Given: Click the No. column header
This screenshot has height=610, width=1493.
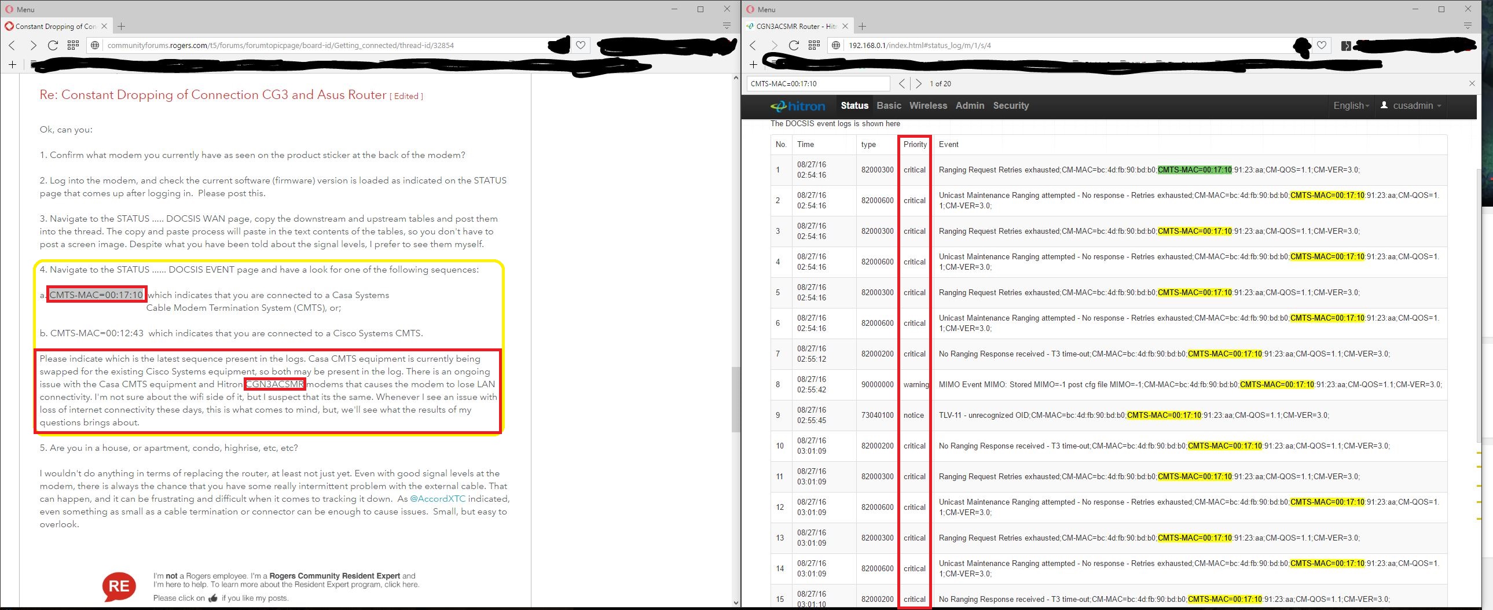Looking at the screenshot, I should [x=781, y=144].
